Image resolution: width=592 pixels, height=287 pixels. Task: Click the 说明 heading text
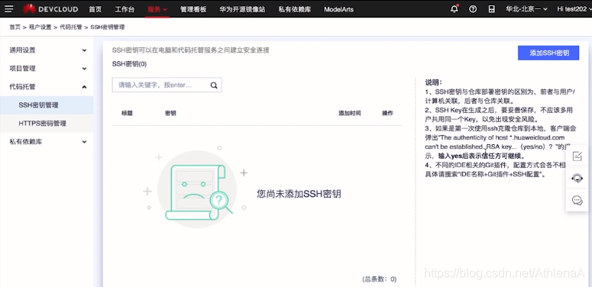(433, 82)
